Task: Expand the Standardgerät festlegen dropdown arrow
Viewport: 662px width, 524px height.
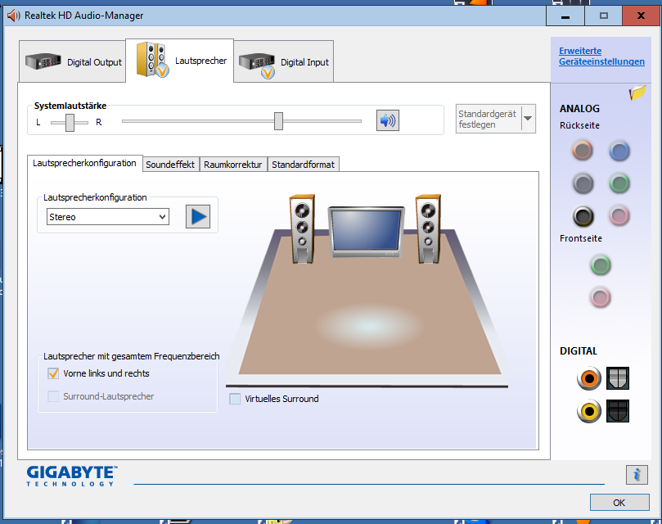Action: (x=528, y=119)
